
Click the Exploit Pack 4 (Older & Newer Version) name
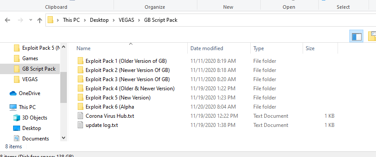(130, 89)
